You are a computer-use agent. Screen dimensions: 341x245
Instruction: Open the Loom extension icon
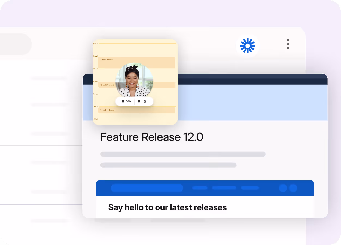(x=247, y=46)
